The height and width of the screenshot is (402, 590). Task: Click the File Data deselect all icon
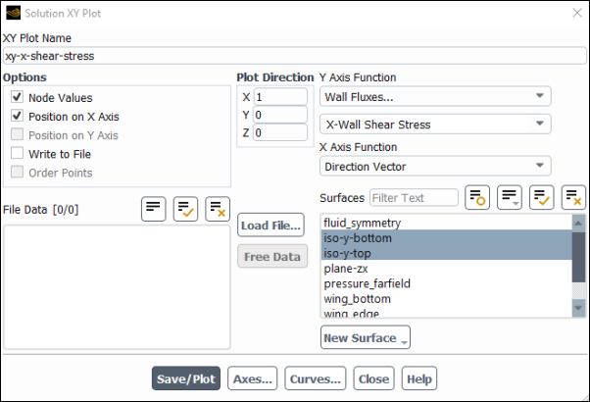pos(218,209)
